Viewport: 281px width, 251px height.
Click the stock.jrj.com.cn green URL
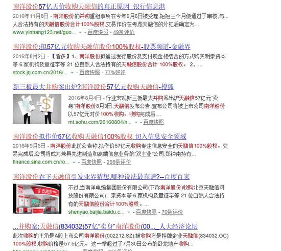click(x=40, y=73)
